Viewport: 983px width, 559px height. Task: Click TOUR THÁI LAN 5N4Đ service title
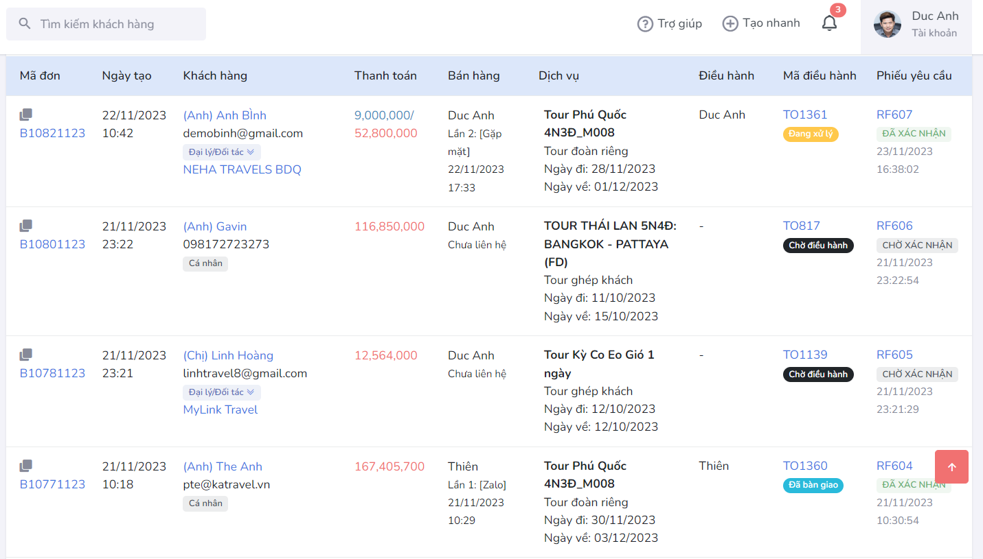coord(610,243)
